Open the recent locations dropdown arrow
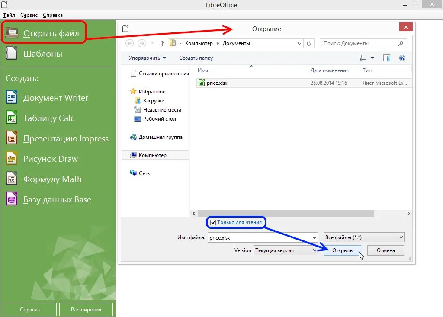Screen dimensions: 443x317 (x=153, y=43)
